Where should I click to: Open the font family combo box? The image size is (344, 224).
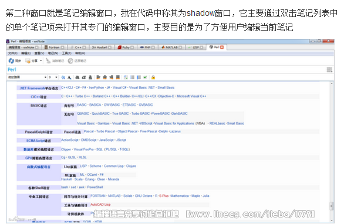(x=27, y=77)
